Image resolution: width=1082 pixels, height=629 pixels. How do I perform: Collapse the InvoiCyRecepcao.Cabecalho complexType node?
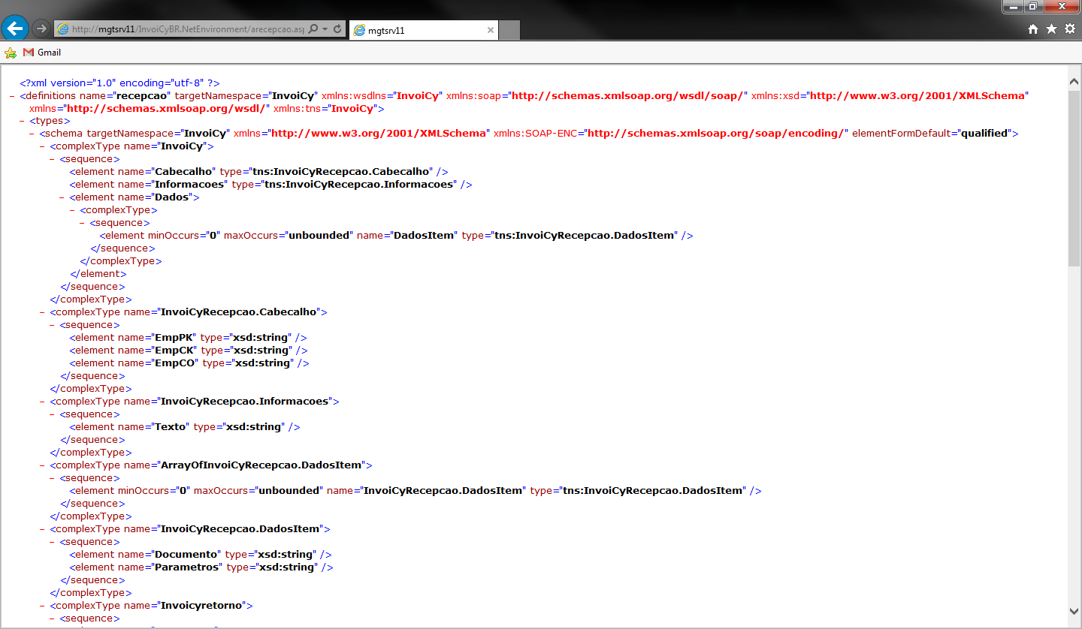point(43,312)
